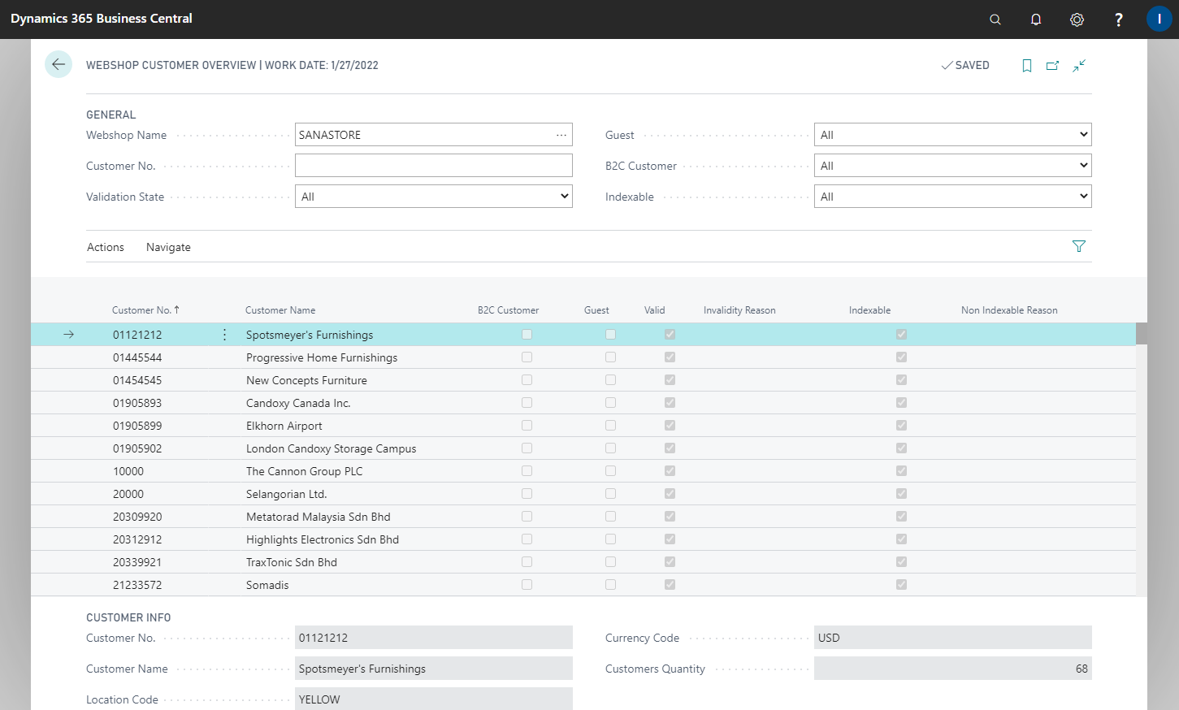The height and width of the screenshot is (710, 1179).
Task: Toggle Guest checkbox for Progressive Home Furnishings
Action: tap(610, 357)
